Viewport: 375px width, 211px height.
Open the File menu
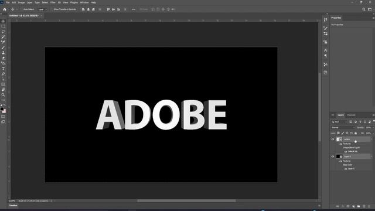(8, 2)
